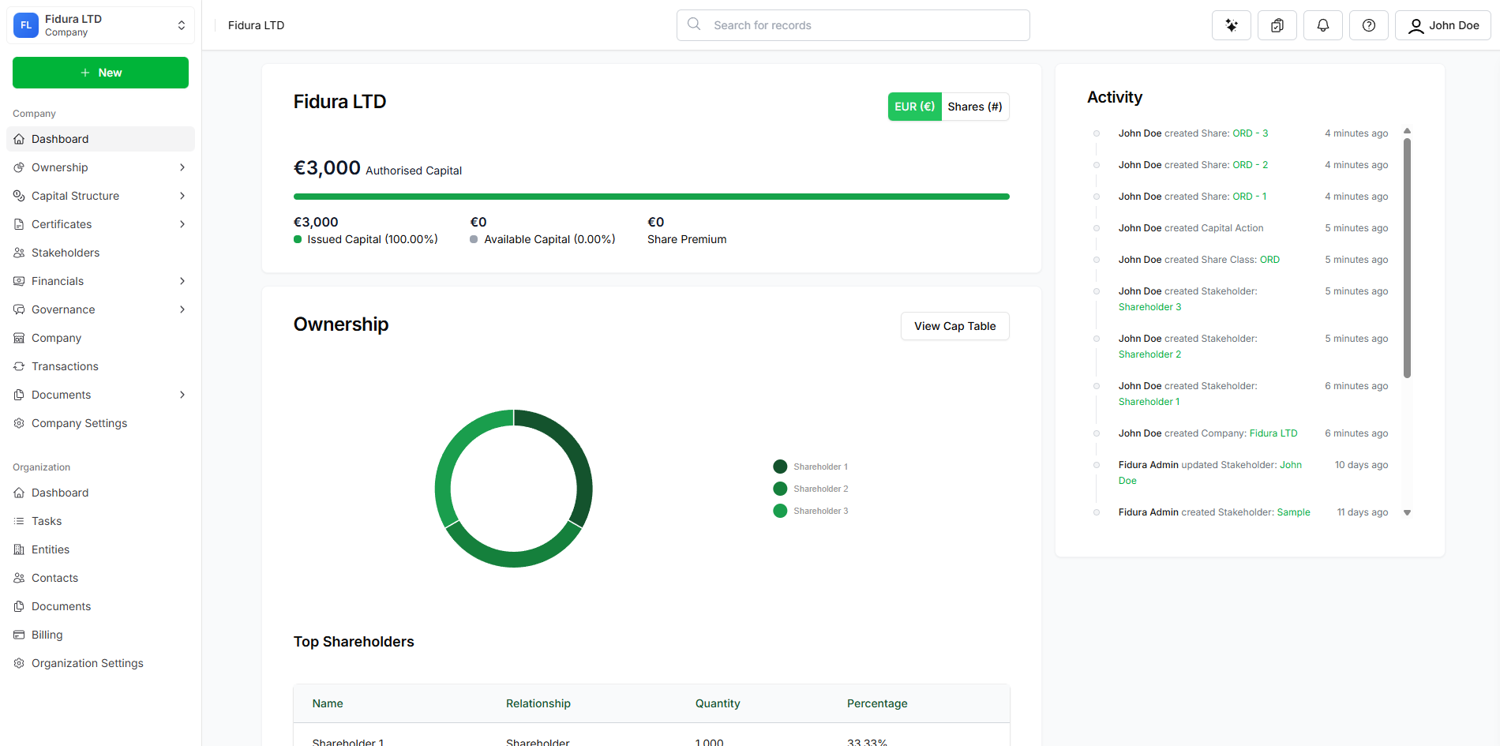Click the Billing icon in sidebar
This screenshot has height=746, width=1500.
coord(19,635)
